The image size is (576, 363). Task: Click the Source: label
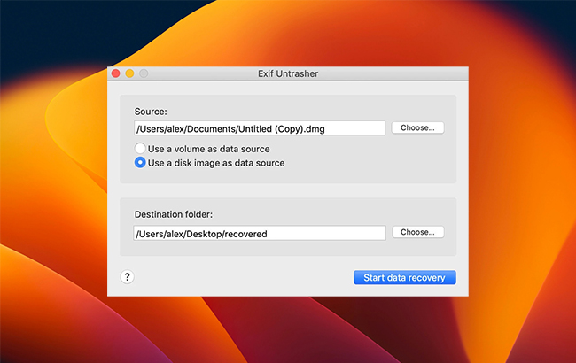point(151,112)
